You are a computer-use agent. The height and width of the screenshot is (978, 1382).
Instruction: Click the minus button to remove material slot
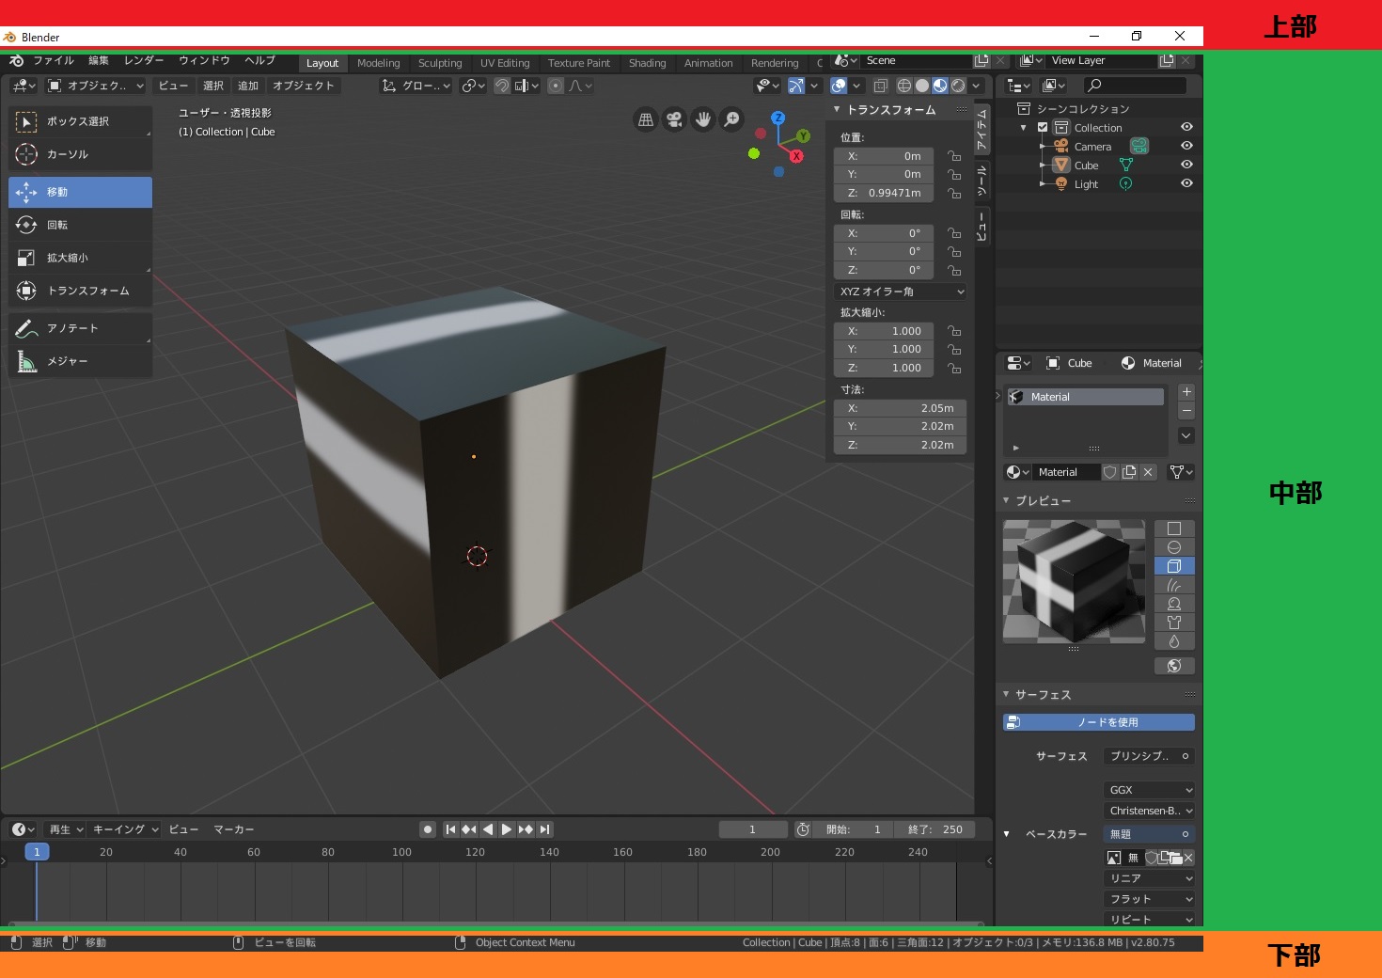(x=1186, y=411)
